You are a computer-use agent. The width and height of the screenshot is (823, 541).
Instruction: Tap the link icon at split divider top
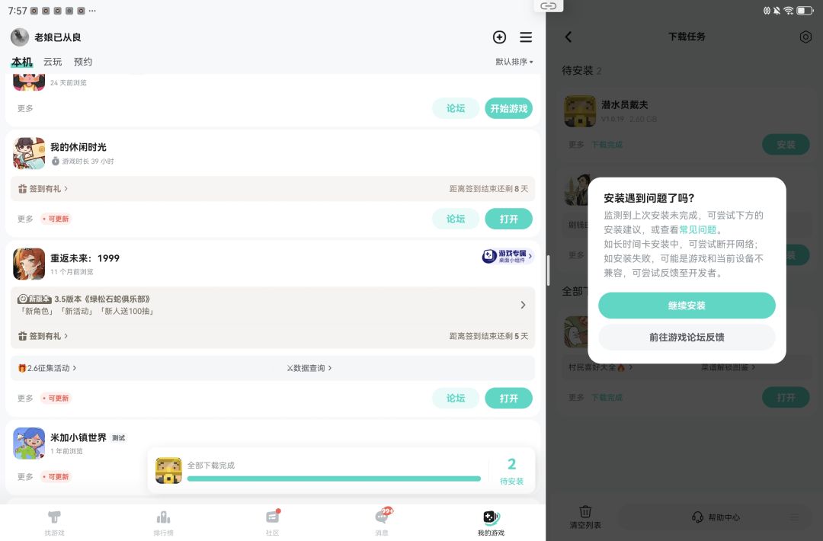[549, 6]
